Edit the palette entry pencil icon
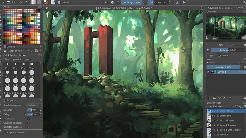The image size is (246, 138). 32,51
